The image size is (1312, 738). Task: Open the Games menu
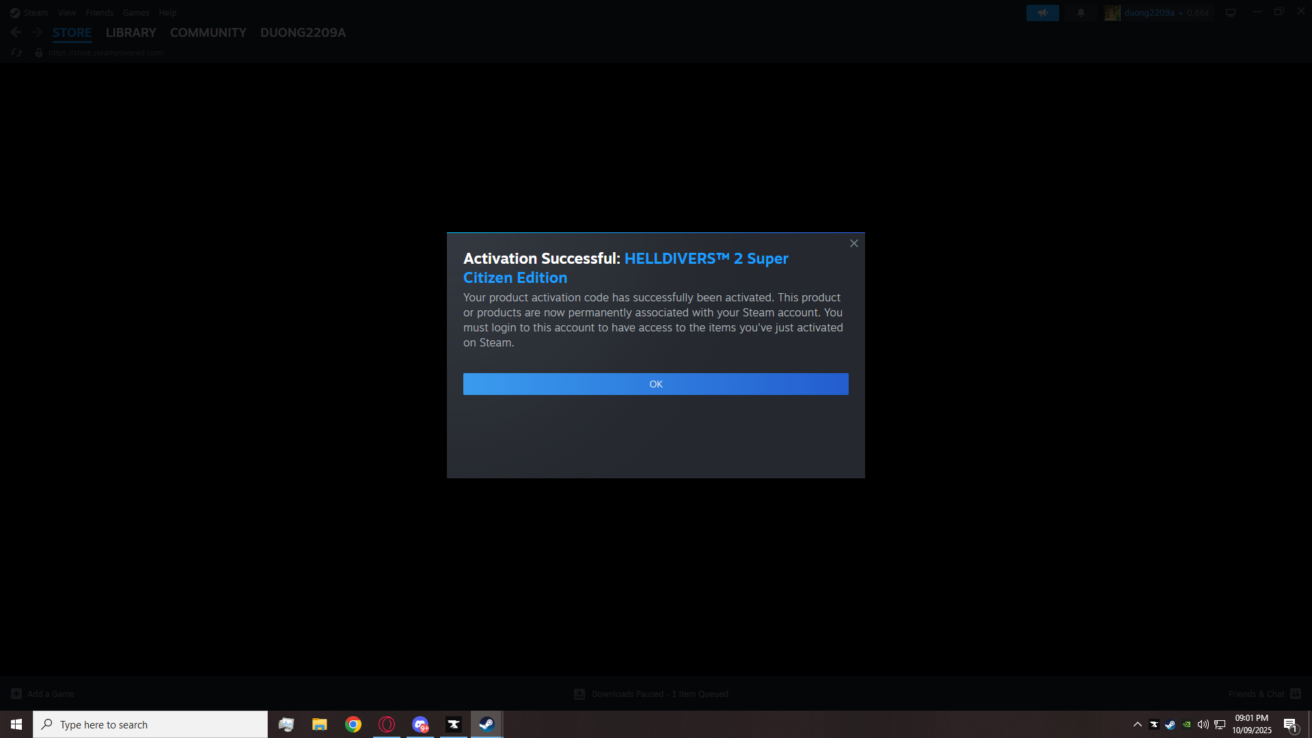pos(135,13)
